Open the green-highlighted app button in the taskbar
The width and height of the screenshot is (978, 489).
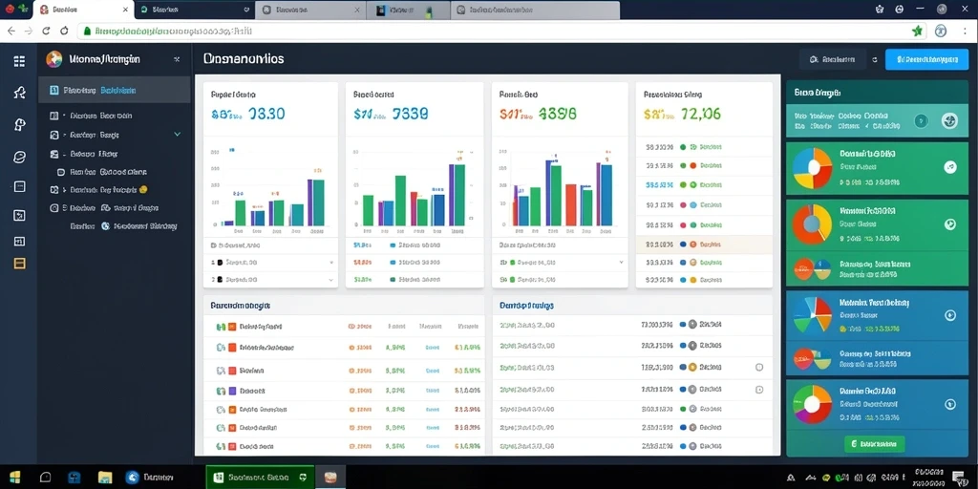point(260,478)
